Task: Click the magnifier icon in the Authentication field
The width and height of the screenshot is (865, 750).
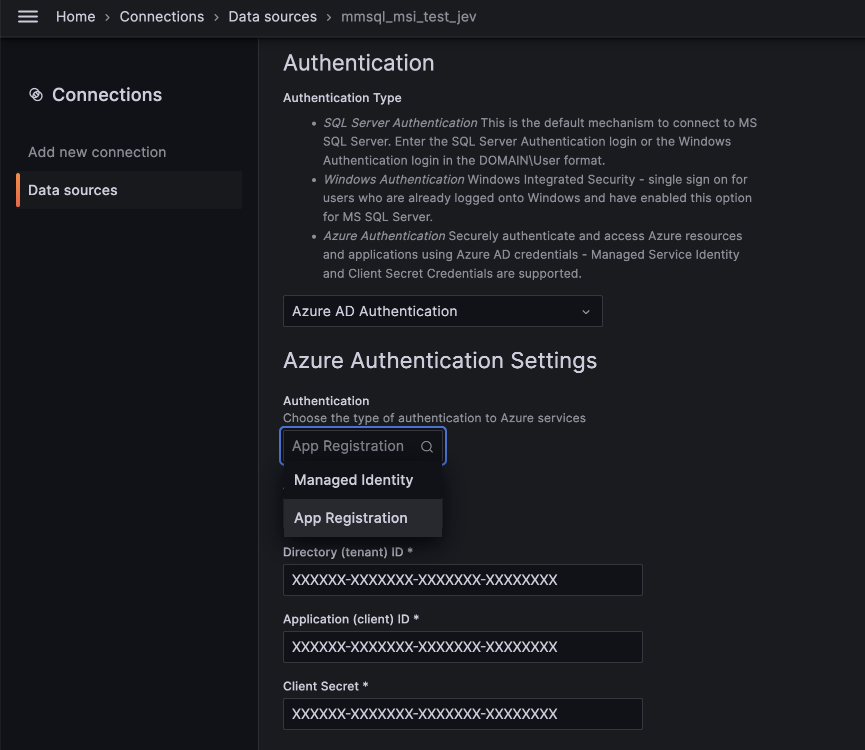Action: click(427, 446)
